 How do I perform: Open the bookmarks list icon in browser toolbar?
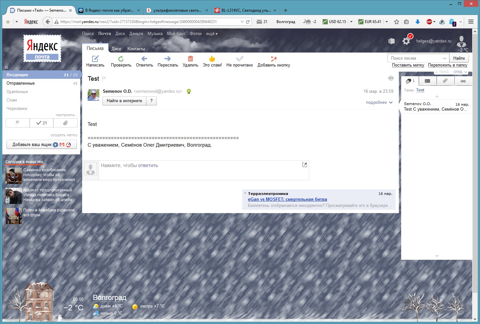pyautogui.click(x=406, y=22)
